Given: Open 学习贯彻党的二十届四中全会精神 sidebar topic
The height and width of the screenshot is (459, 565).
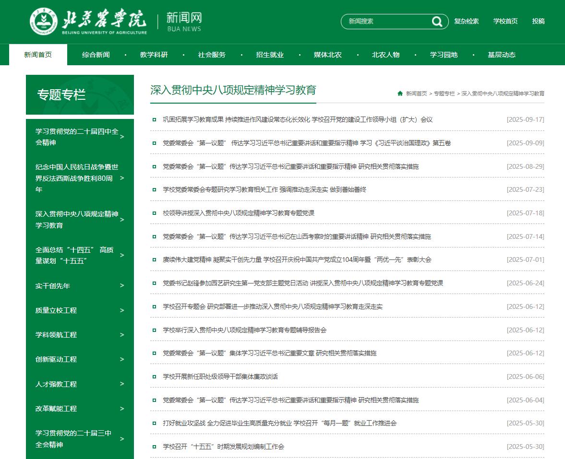Looking at the screenshot, I should pyautogui.click(x=77, y=137).
